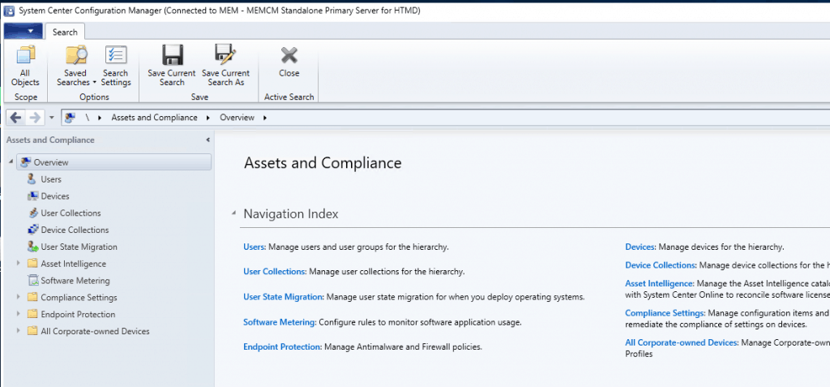Select the User State Migration node icon

32,247
